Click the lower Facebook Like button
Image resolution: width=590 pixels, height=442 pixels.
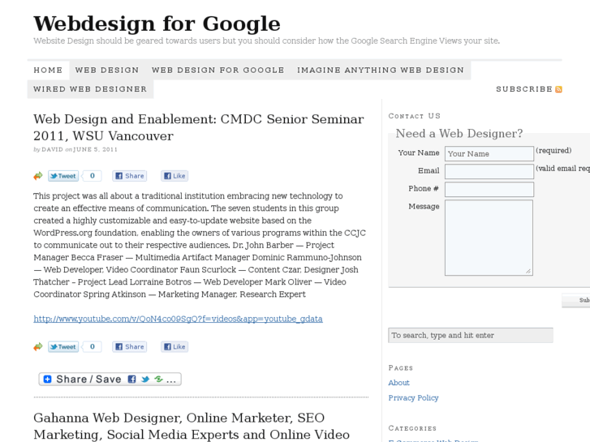pos(174,347)
